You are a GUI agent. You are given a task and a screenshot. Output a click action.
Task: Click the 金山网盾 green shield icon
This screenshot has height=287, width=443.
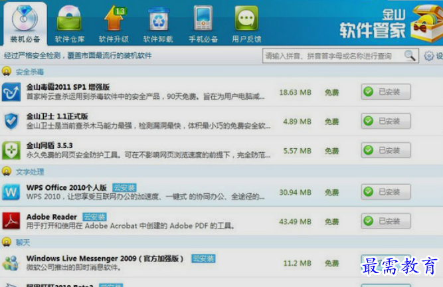point(11,150)
